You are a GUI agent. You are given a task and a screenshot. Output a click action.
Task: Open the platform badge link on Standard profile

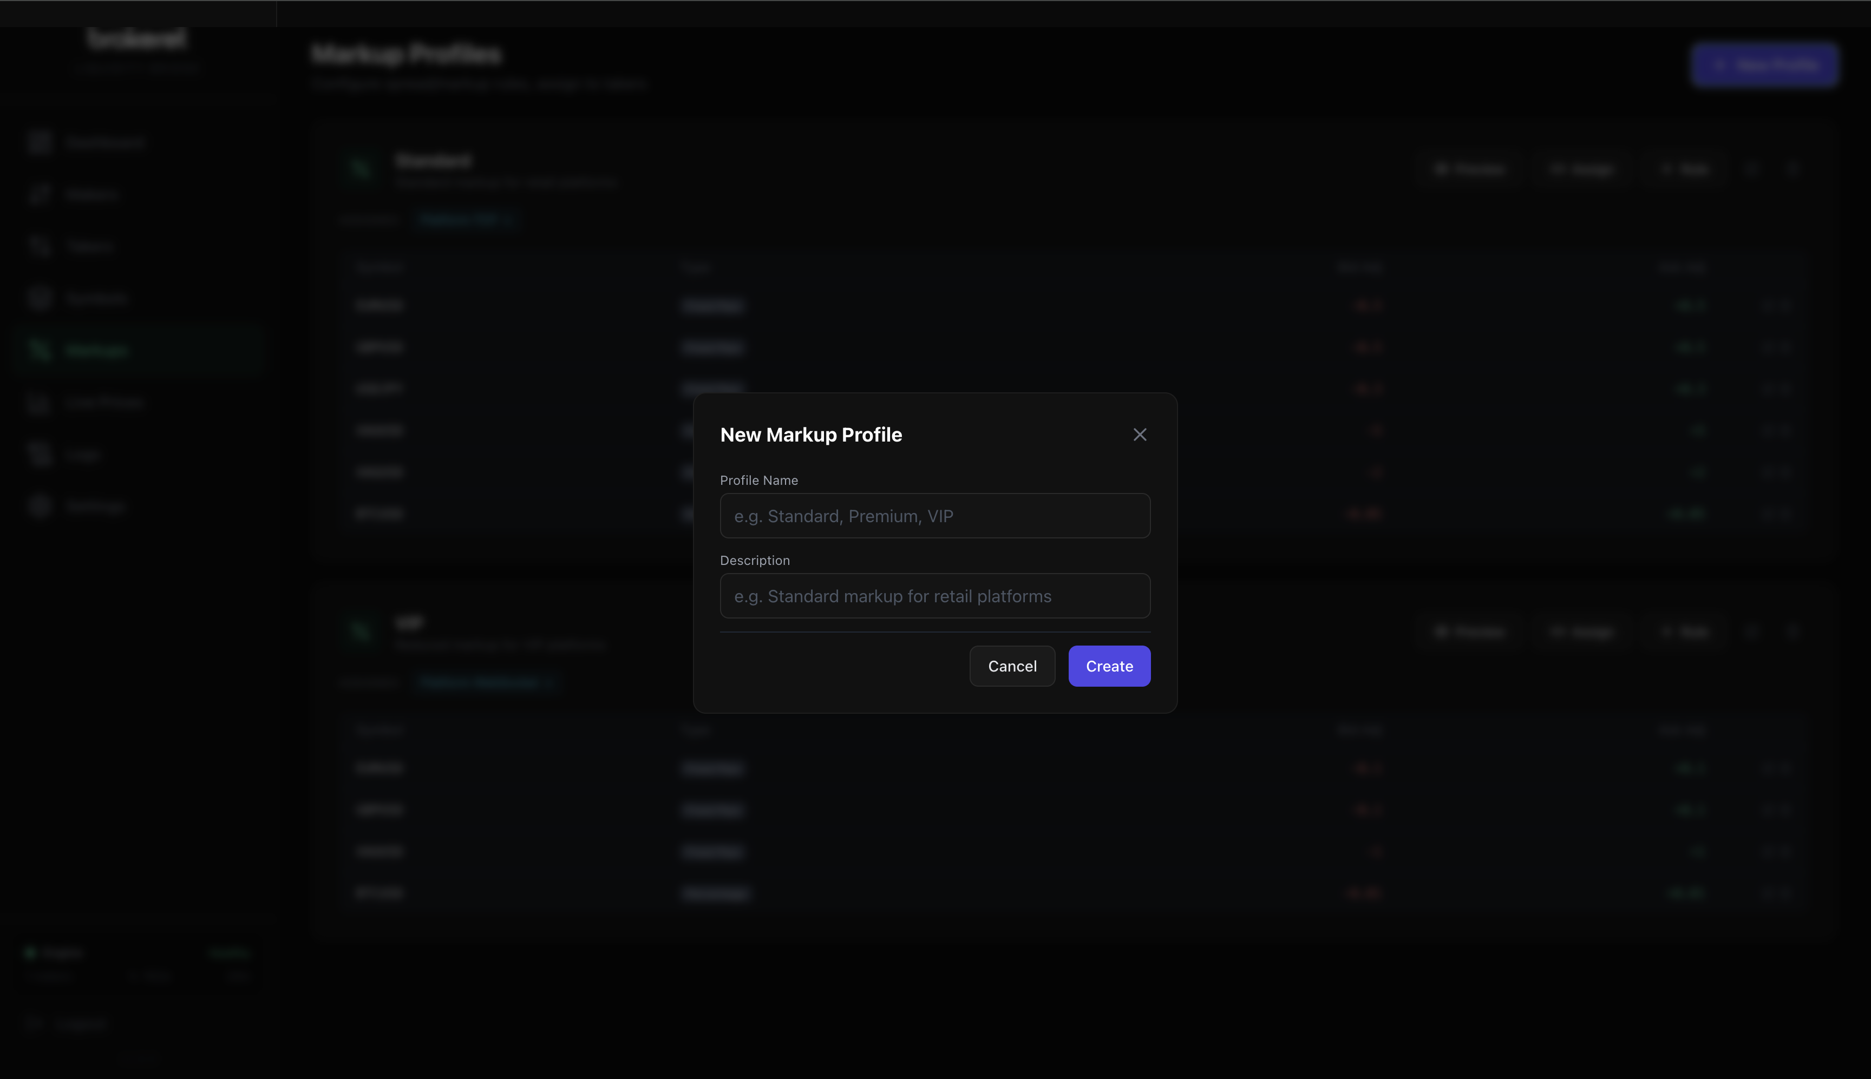click(466, 219)
